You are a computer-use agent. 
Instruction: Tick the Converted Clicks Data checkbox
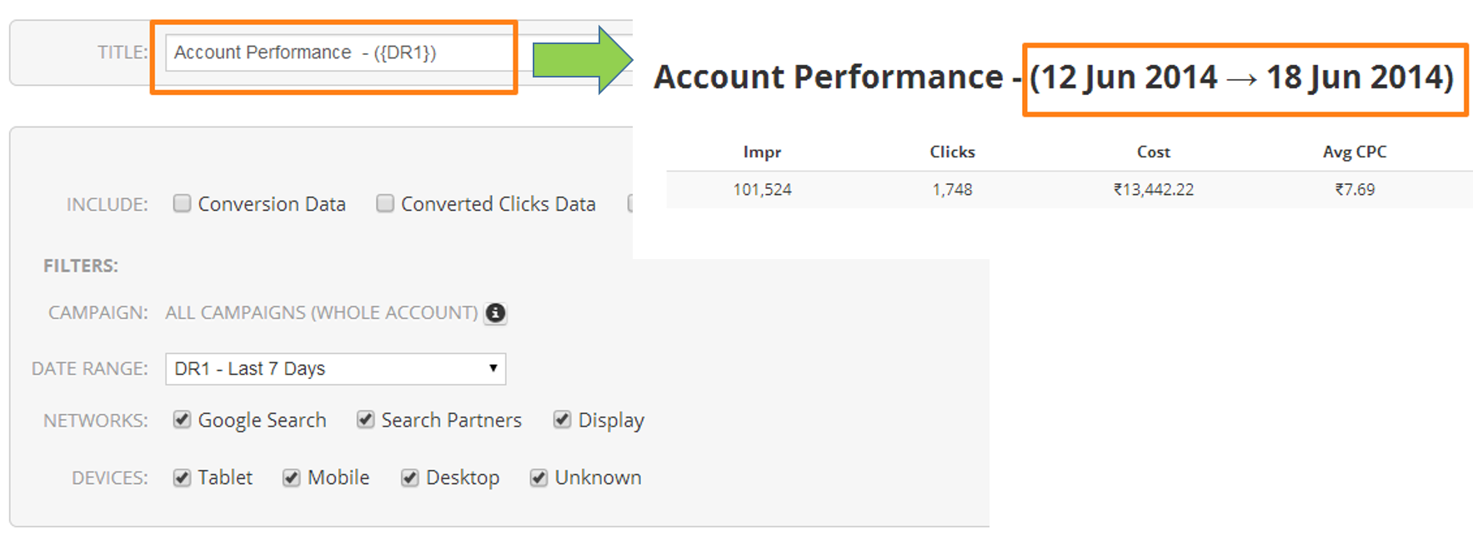(x=385, y=203)
